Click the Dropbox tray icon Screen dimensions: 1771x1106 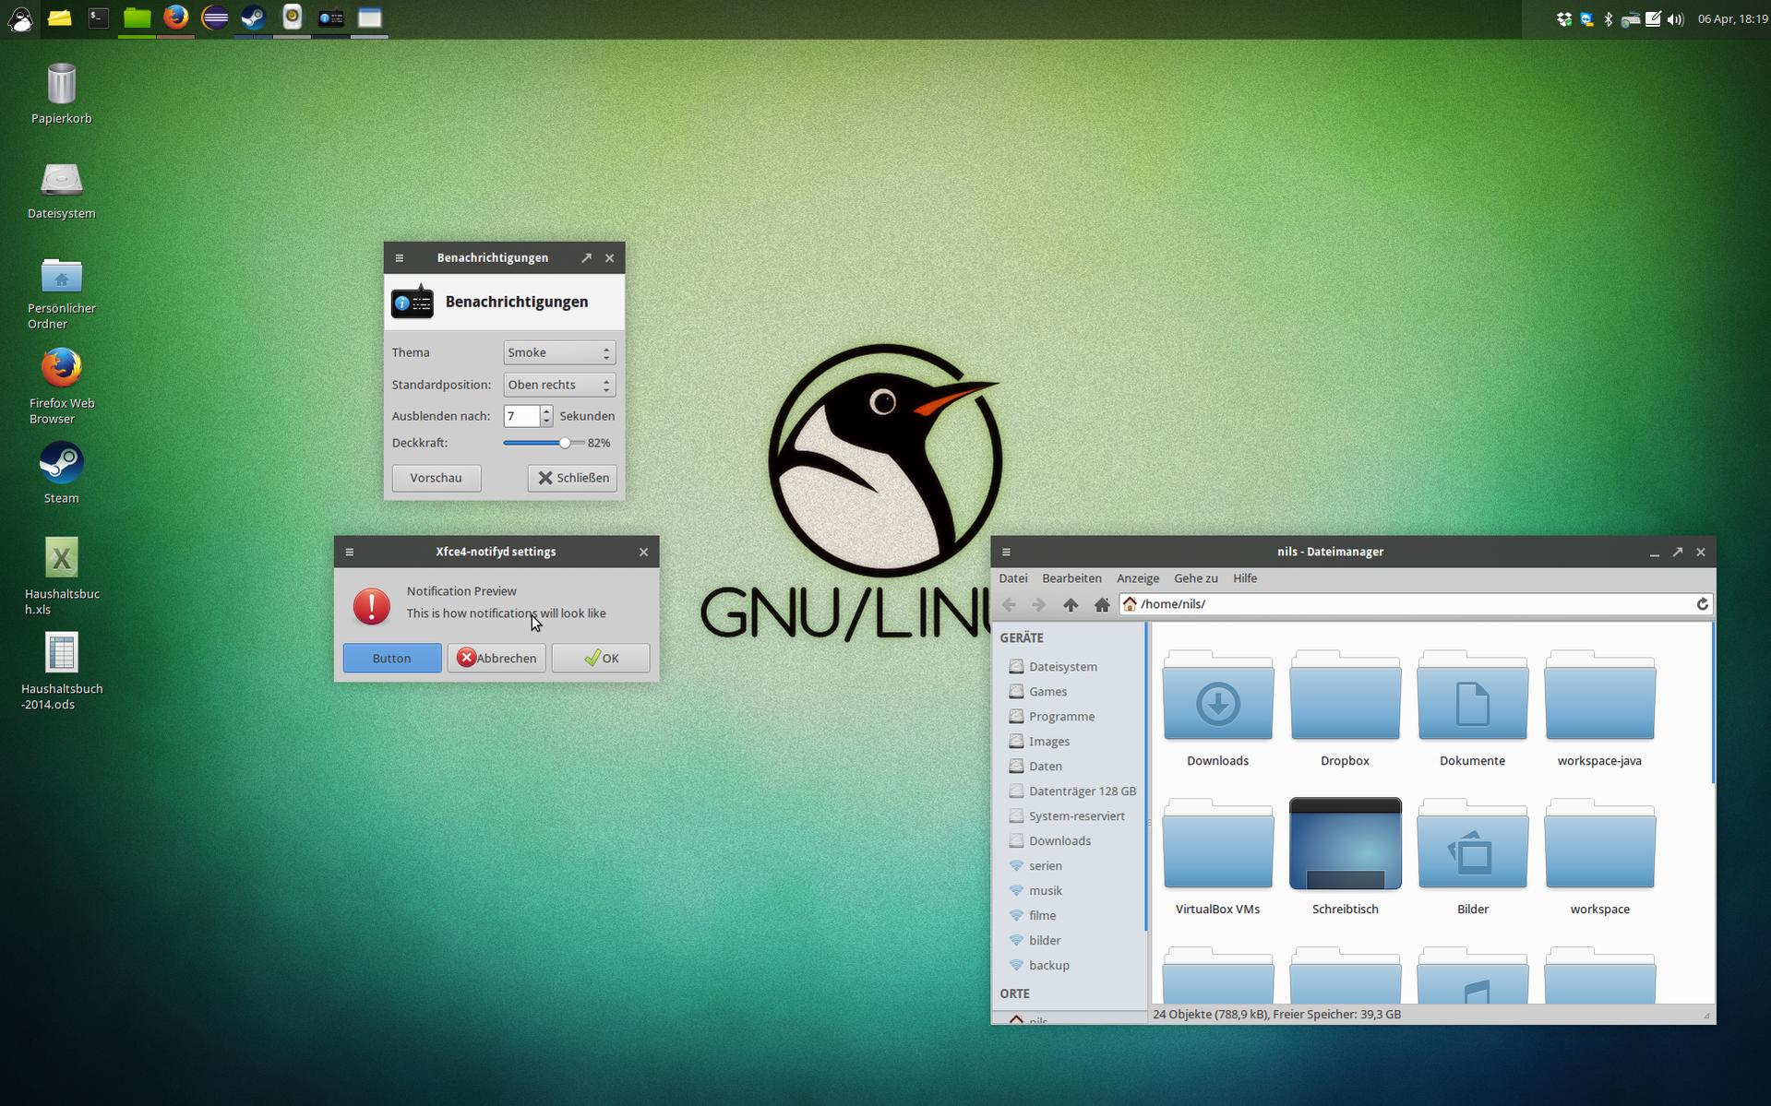coord(1563,19)
